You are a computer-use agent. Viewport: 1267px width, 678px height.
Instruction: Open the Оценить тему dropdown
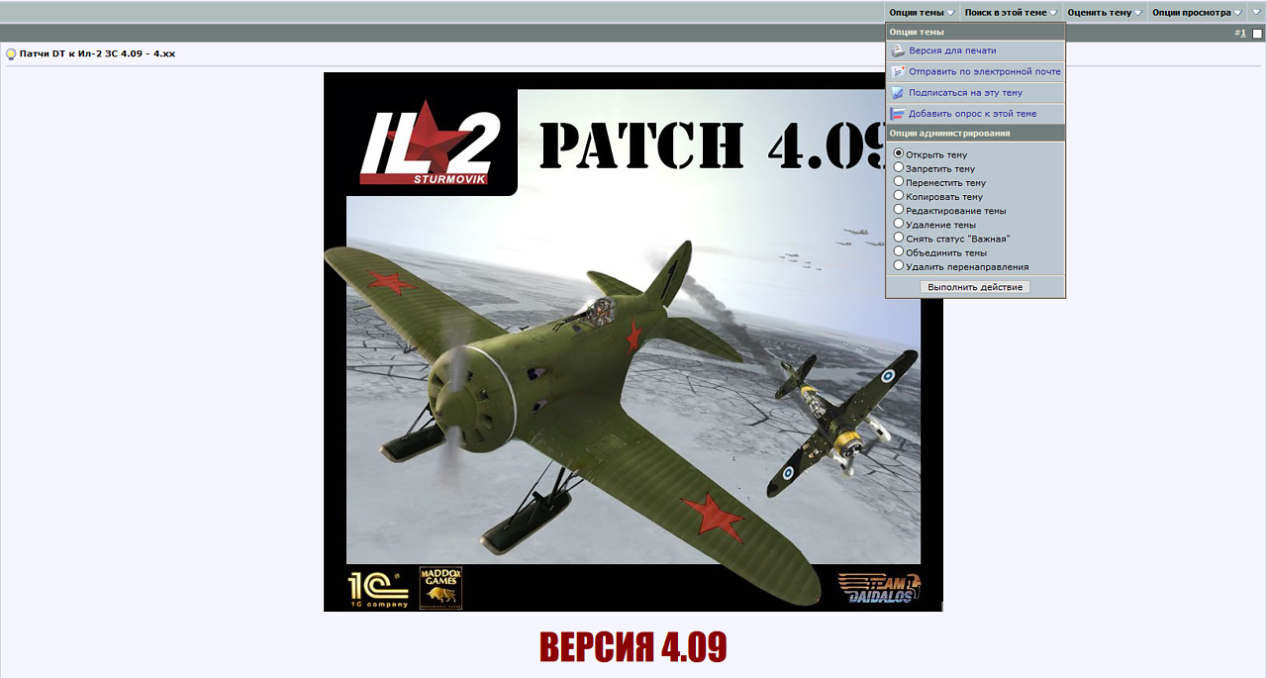pyautogui.click(x=1106, y=13)
